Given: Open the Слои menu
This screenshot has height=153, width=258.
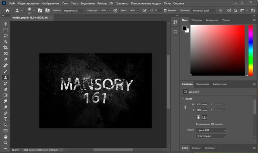Looking at the screenshot, I should tap(65, 3).
